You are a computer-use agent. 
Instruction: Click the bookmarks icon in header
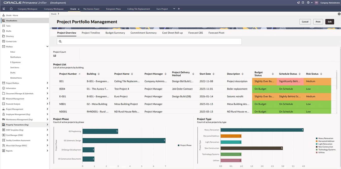[x=303, y=3]
